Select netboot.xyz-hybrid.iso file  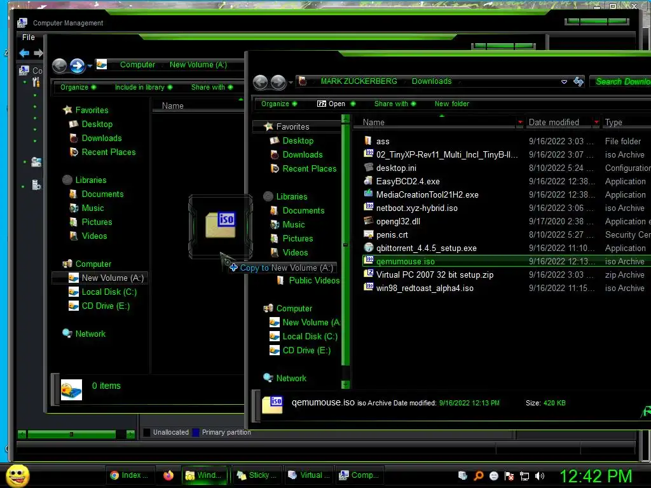(417, 208)
